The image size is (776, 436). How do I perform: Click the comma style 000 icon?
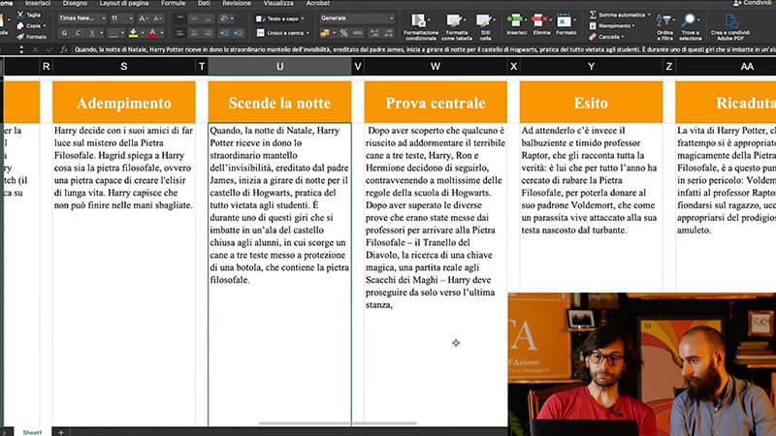(357, 33)
